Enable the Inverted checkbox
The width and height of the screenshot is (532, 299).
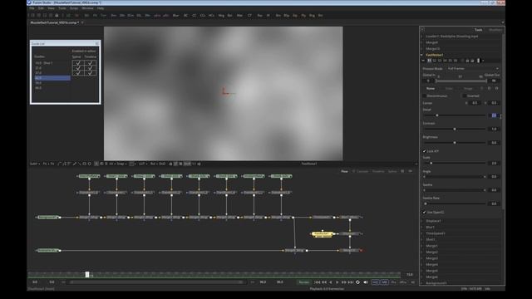[465, 96]
